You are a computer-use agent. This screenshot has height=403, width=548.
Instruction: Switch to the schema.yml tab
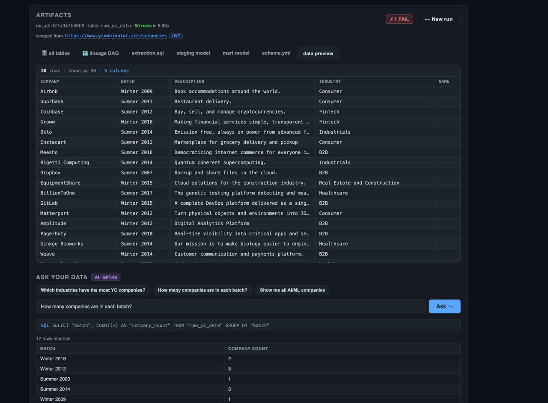coord(276,53)
